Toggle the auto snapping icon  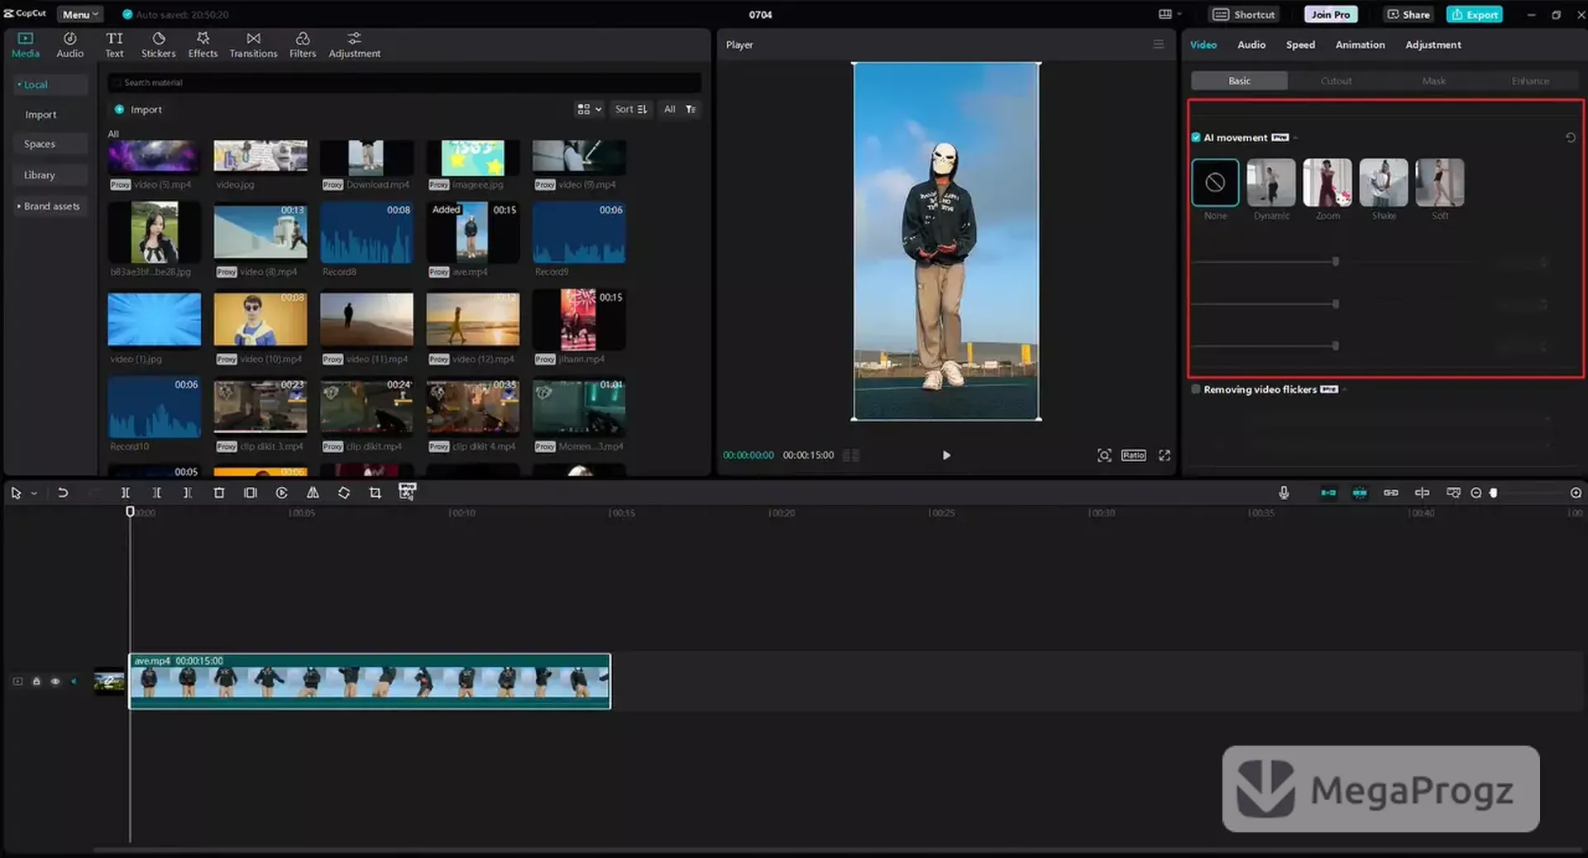coord(1360,493)
